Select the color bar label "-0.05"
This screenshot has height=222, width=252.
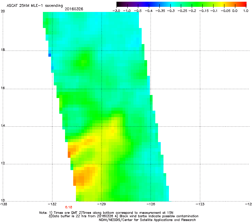click(x=226, y=11)
